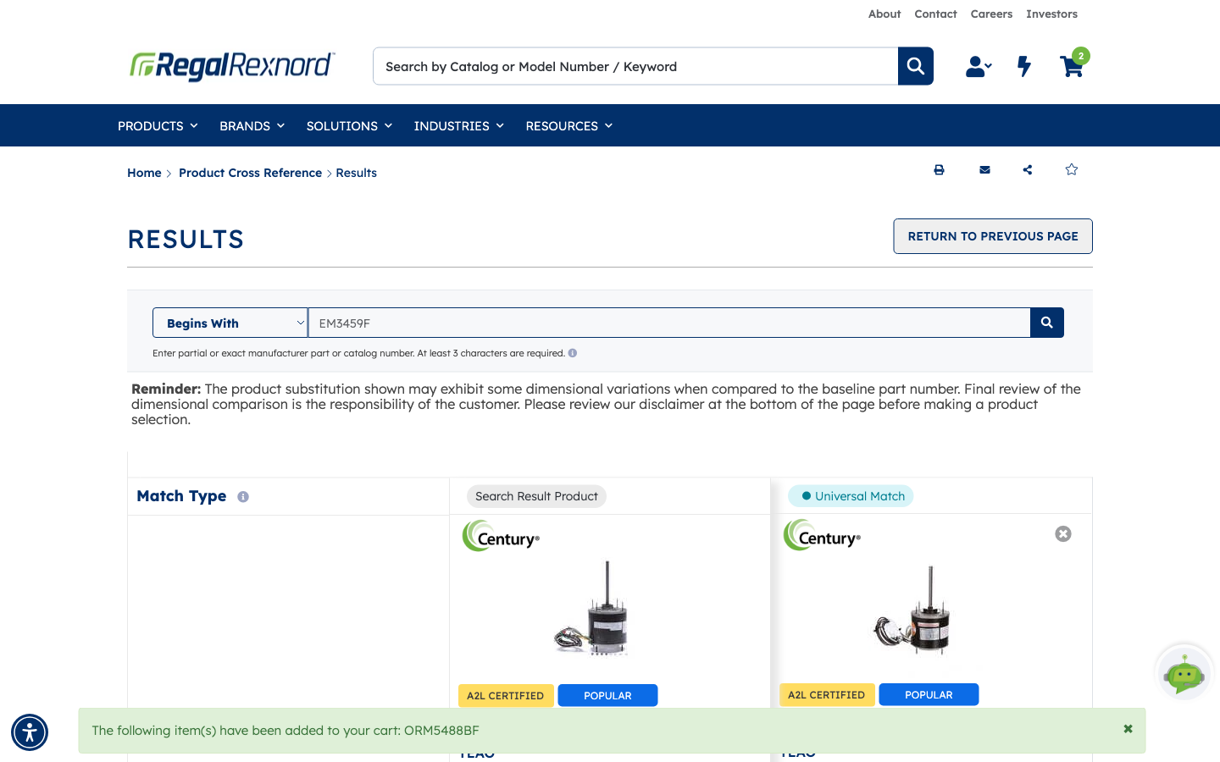Click POPULAR badge under Universal Match
This screenshot has height=762, width=1220.
pos(929,694)
